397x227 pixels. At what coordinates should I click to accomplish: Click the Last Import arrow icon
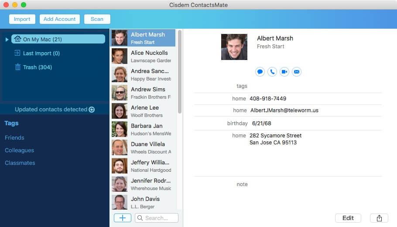click(17, 53)
